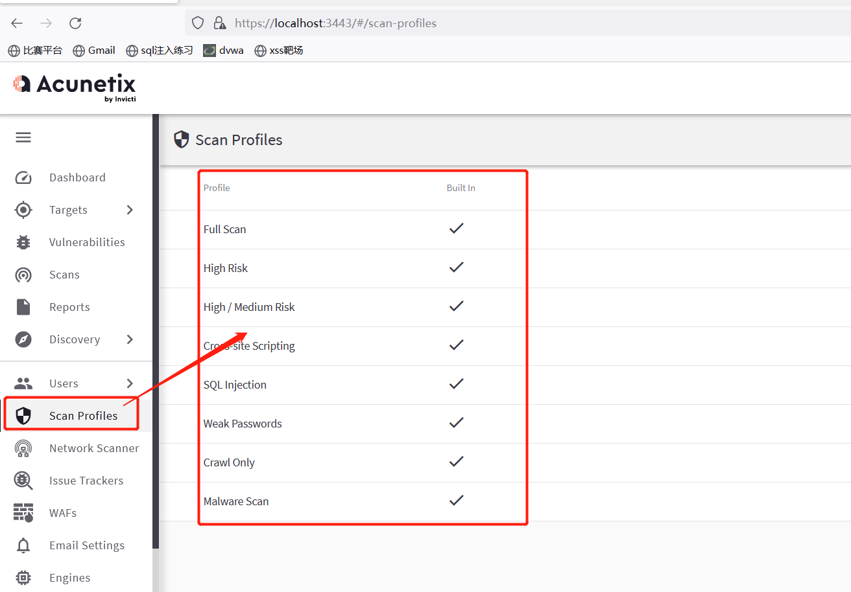This screenshot has height=592, width=851.
Task: Click the Scans radar icon
Action: pyautogui.click(x=23, y=275)
